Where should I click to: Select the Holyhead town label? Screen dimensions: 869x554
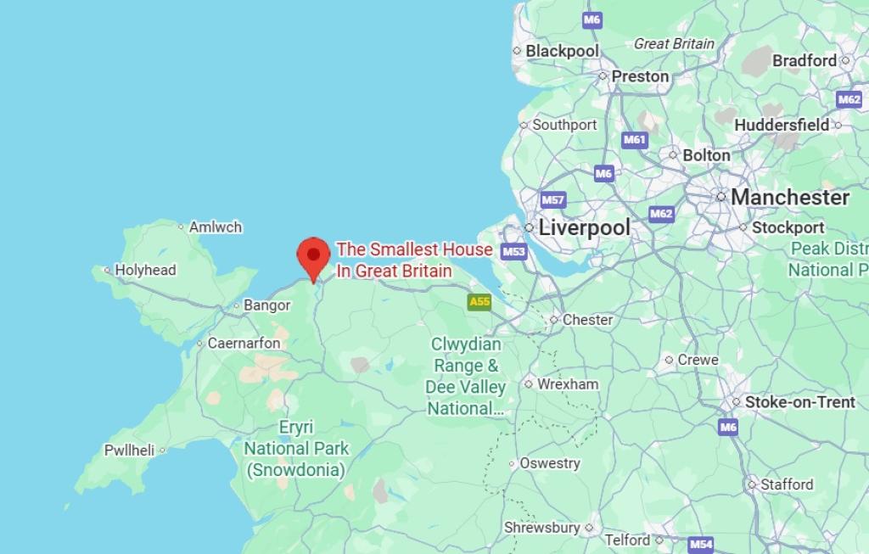tap(145, 271)
